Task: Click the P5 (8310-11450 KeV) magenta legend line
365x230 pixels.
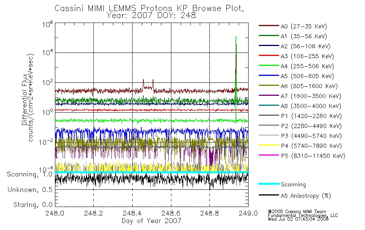Action: 269,155
